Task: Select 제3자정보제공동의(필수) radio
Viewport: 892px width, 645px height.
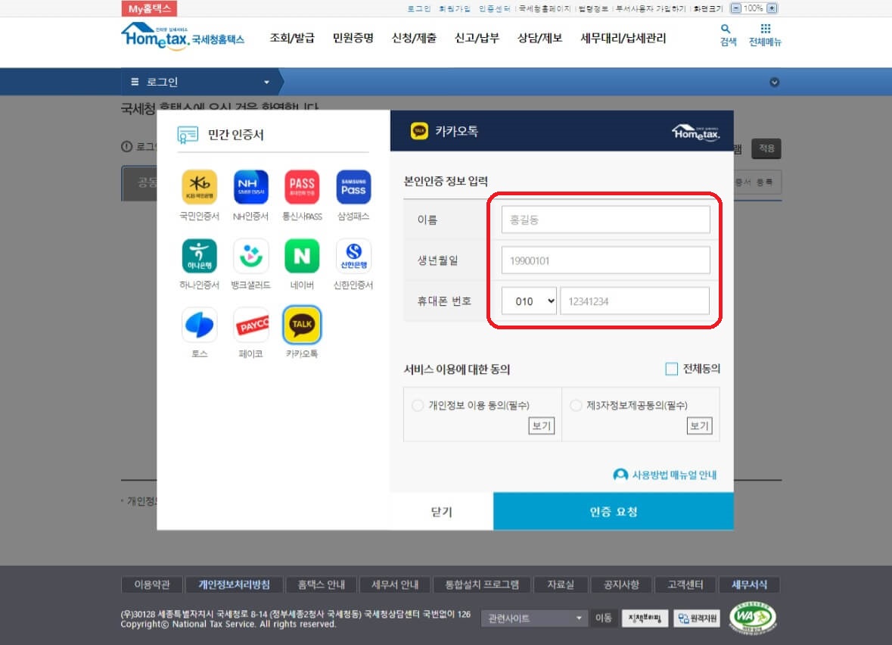Action: pos(576,405)
